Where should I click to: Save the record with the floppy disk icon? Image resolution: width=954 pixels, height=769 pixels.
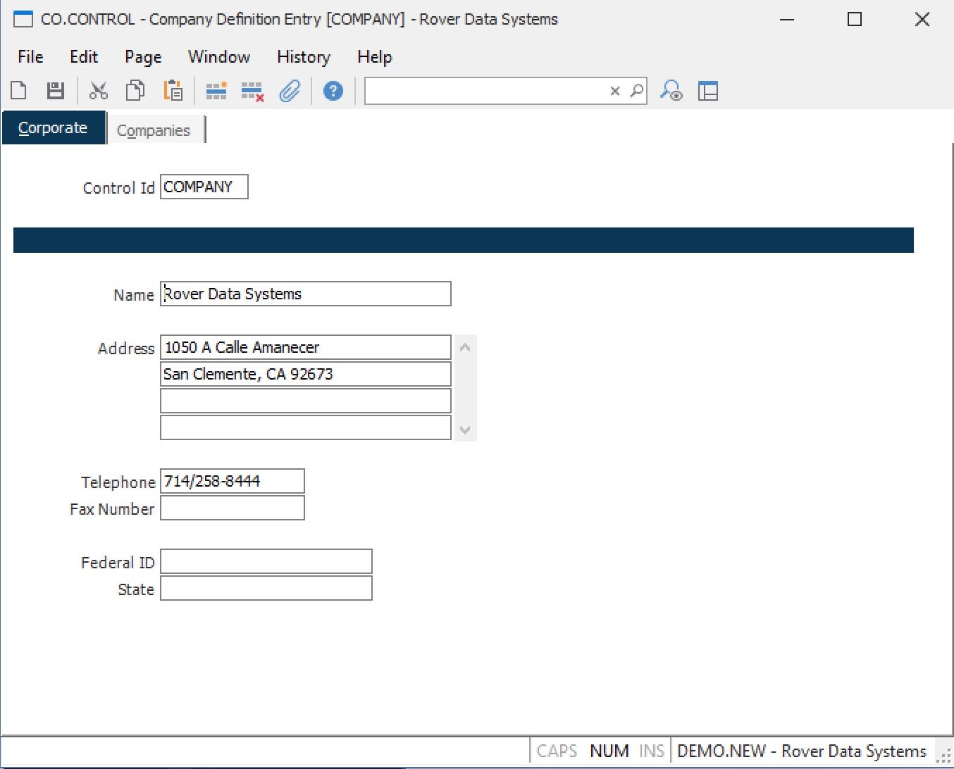56,91
